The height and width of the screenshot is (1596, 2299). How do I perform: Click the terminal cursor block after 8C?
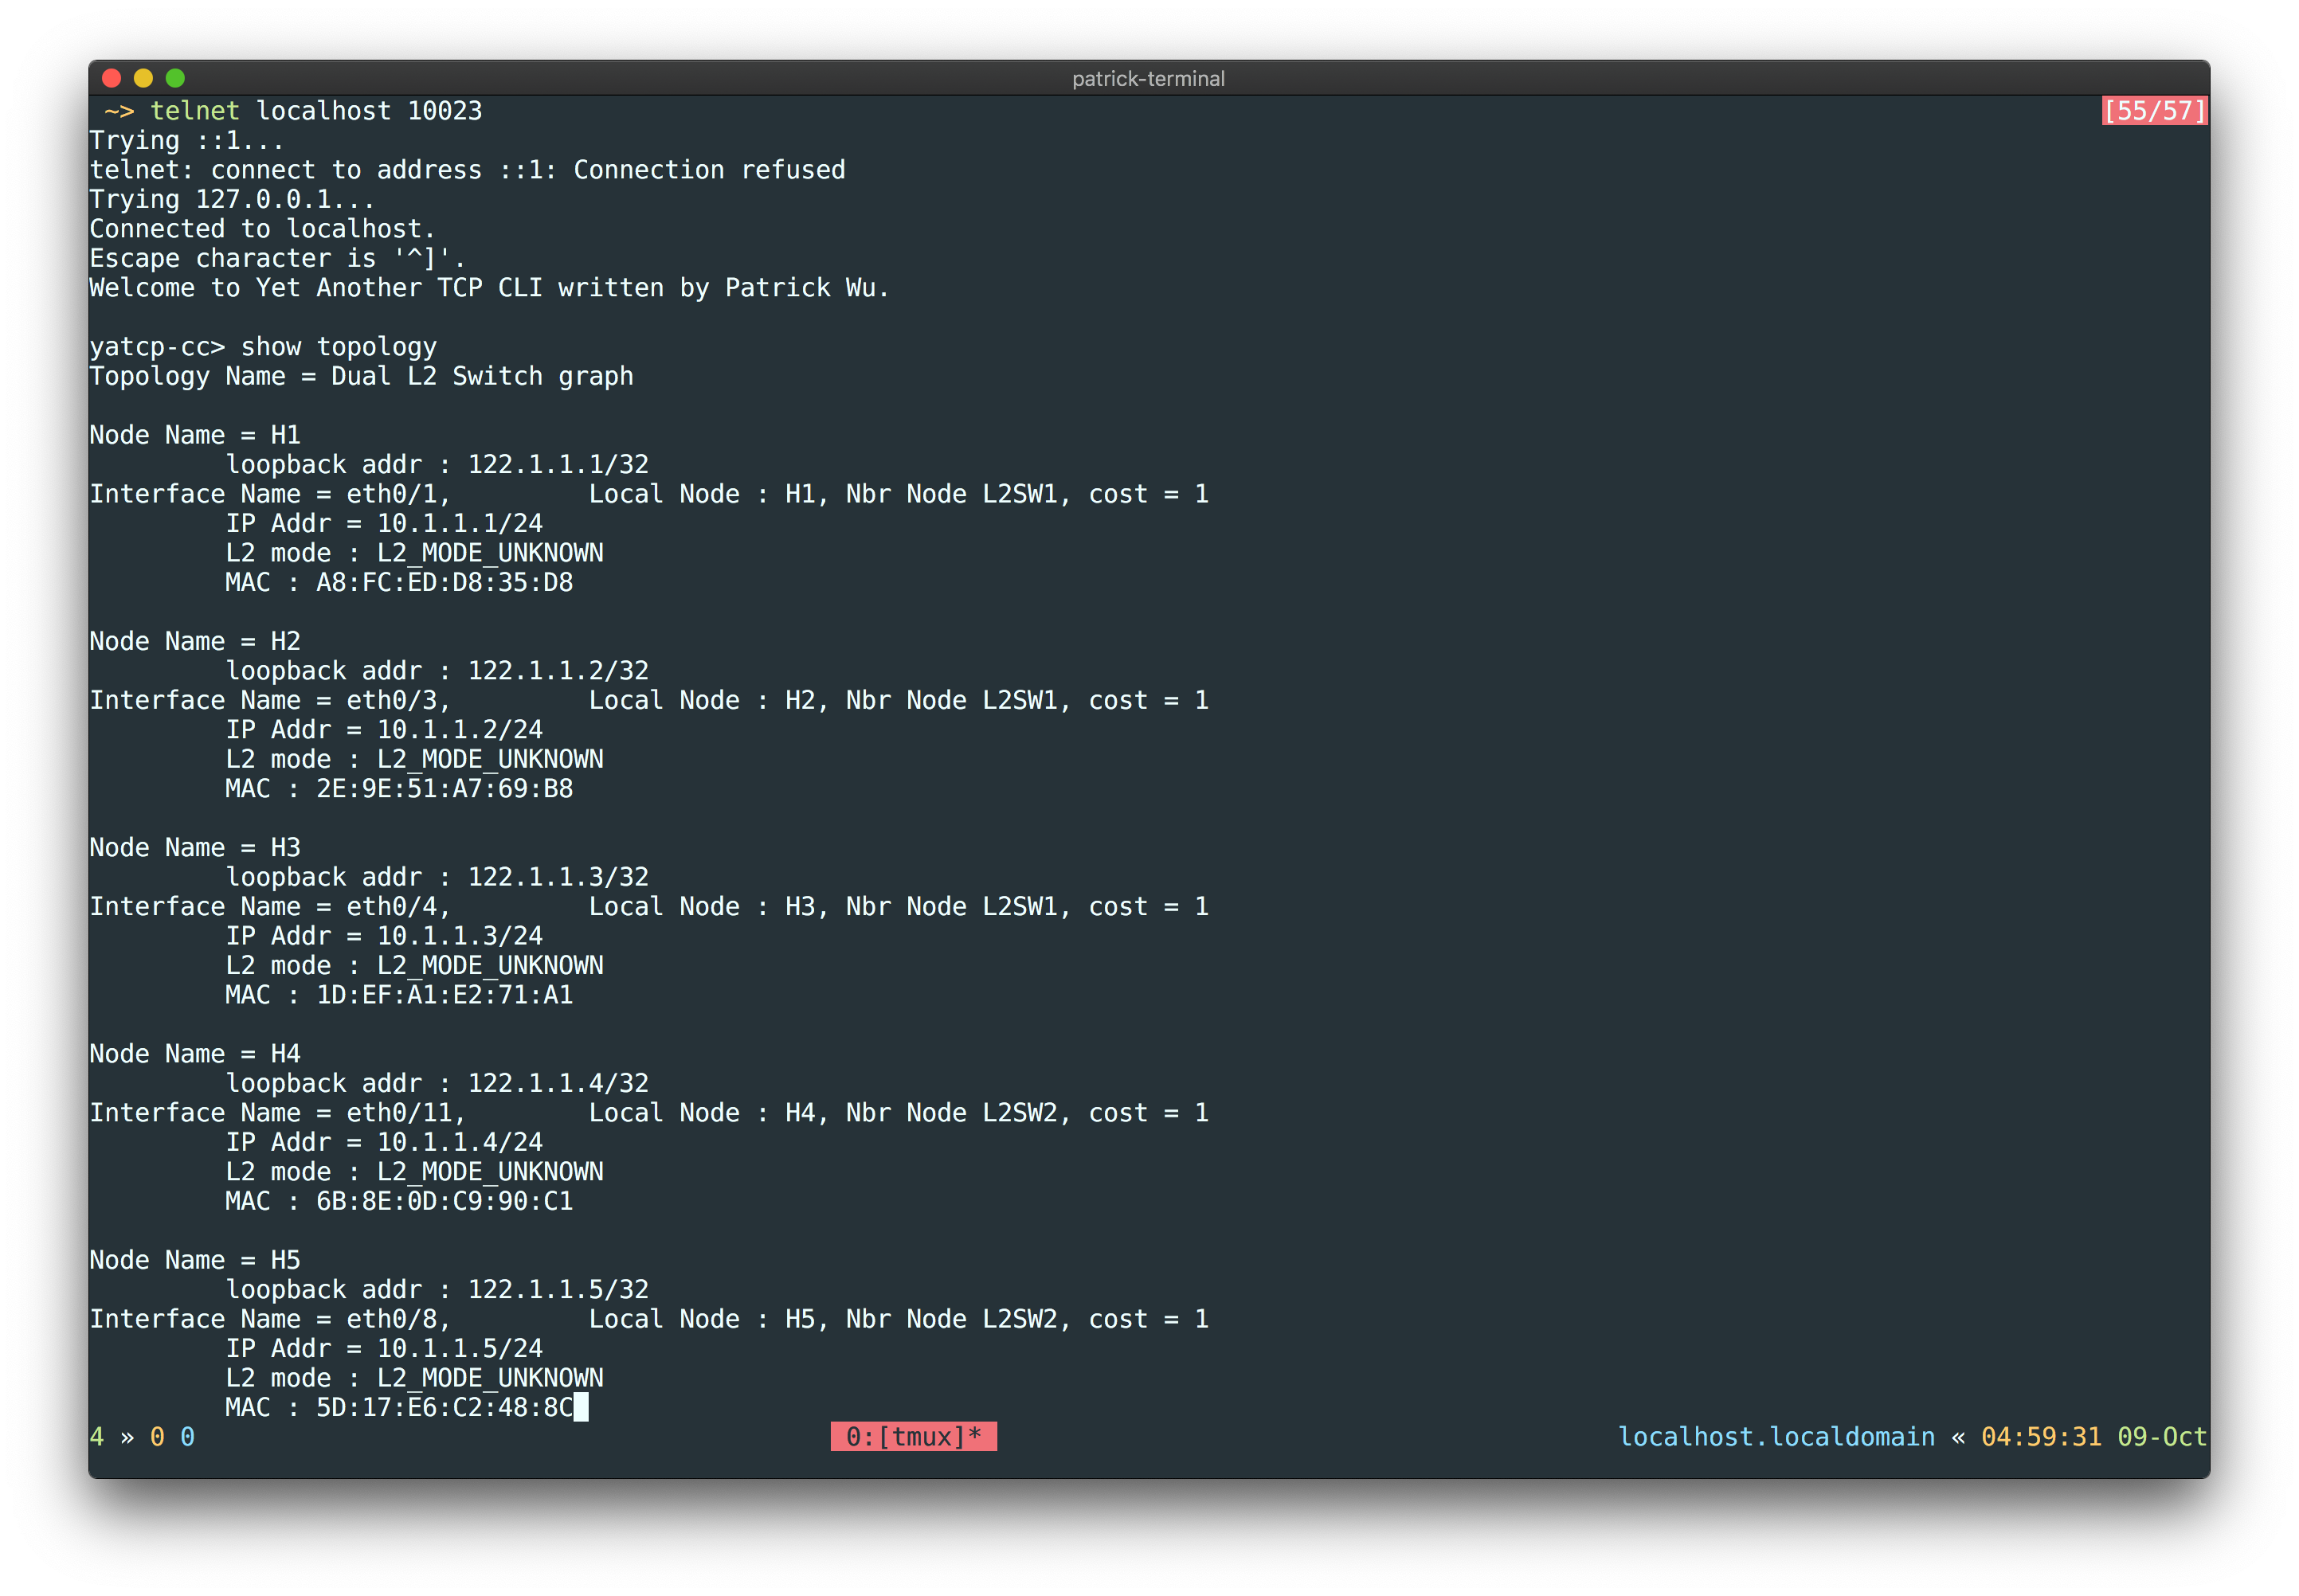click(581, 1408)
